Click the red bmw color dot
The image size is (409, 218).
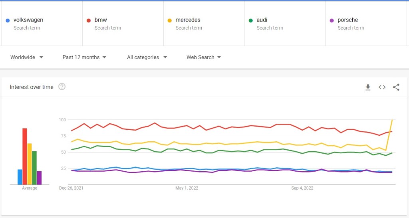(89, 20)
